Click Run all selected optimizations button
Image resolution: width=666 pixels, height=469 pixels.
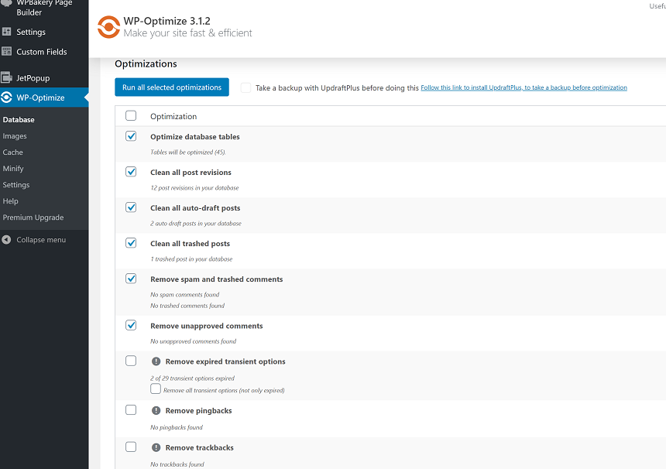click(172, 87)
